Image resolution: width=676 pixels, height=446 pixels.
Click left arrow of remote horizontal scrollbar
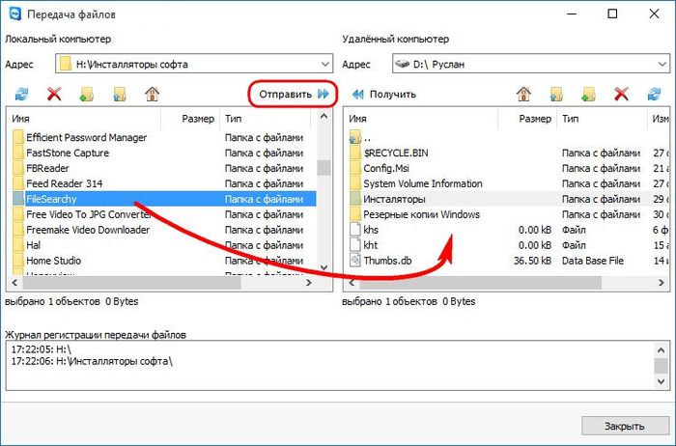tap(352, 283)
